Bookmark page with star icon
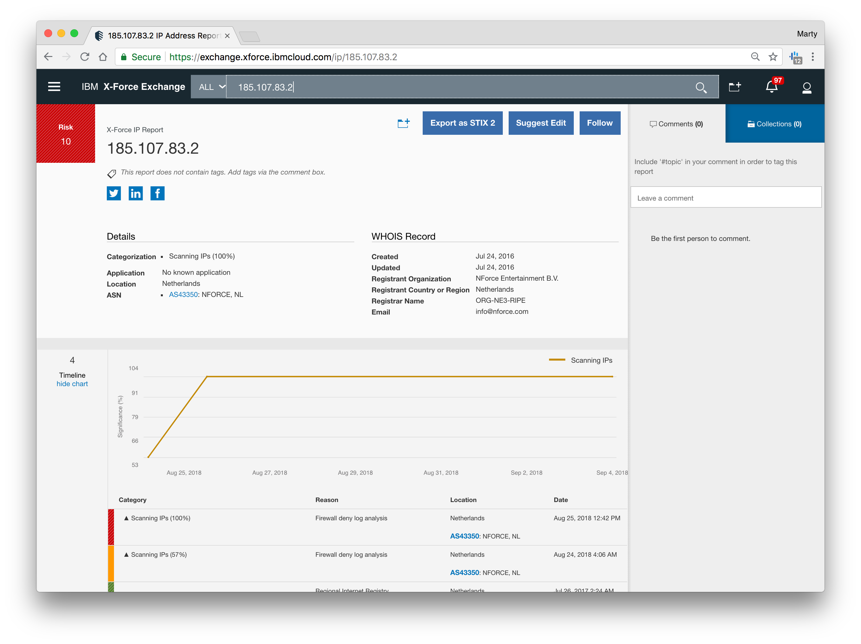 point(773,57)
